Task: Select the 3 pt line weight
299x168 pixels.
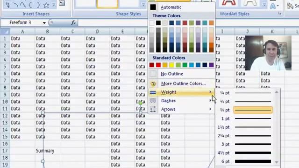Action: (245, 144)
